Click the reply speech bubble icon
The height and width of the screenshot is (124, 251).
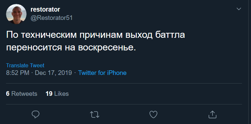click(36, 114)
